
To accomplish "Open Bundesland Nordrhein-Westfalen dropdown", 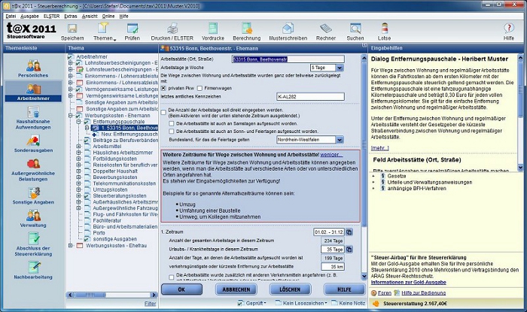I will pyautogui.click(x=340, y=140).
